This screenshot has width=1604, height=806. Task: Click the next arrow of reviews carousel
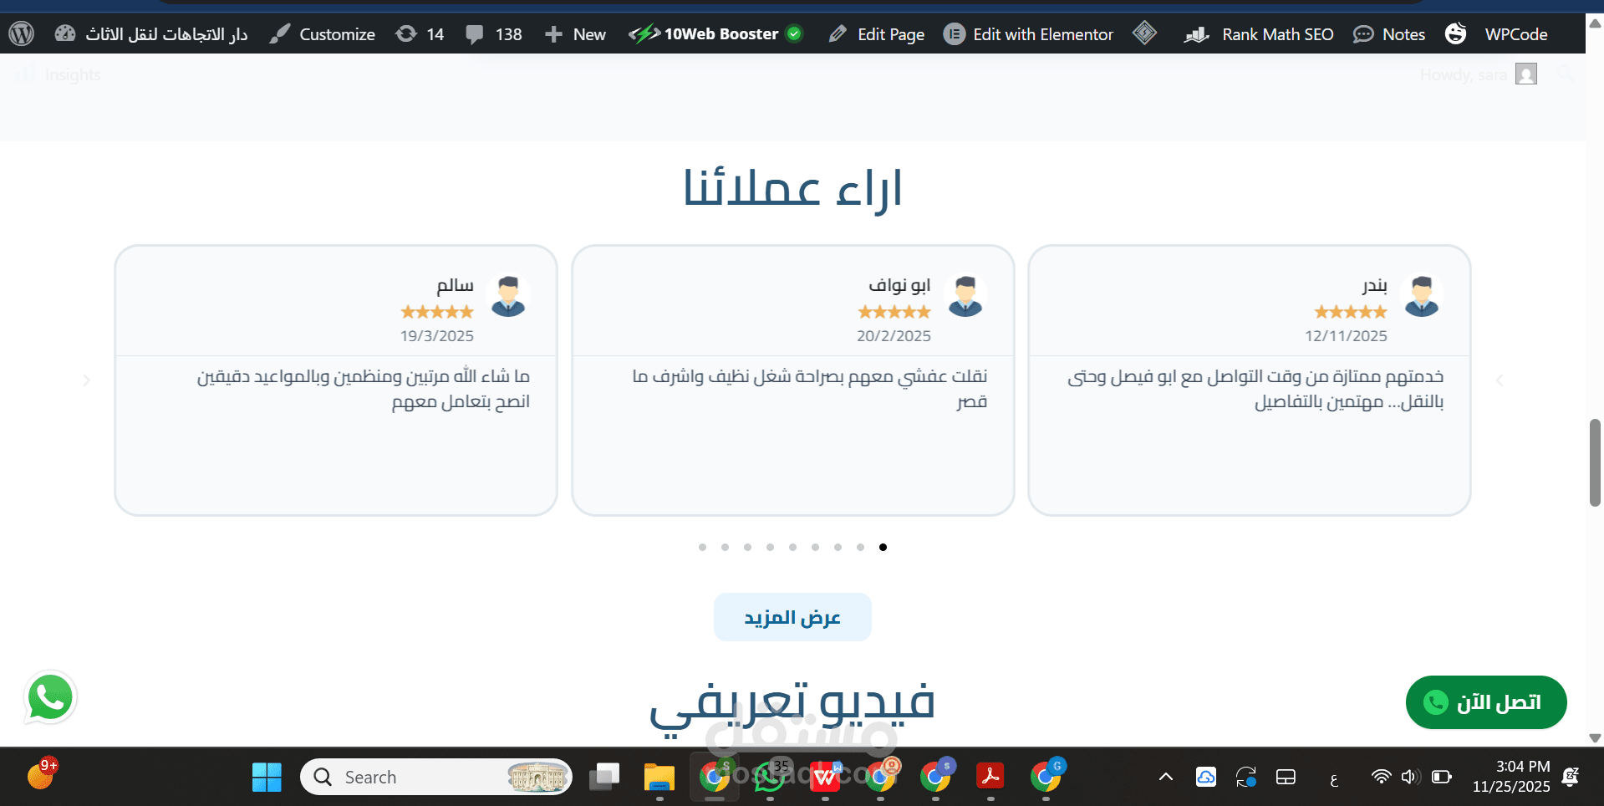click(1500, 380)
